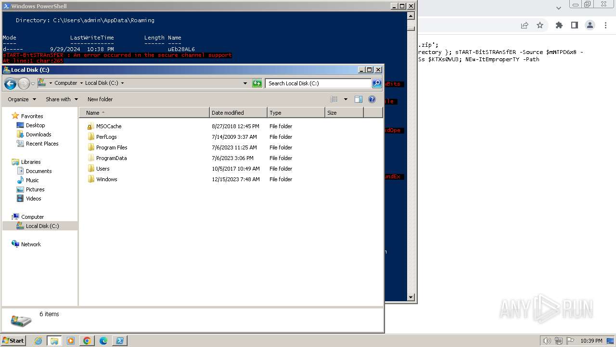Open Downloads in the navigation pane
616x347 pixels.
[38, 134]
